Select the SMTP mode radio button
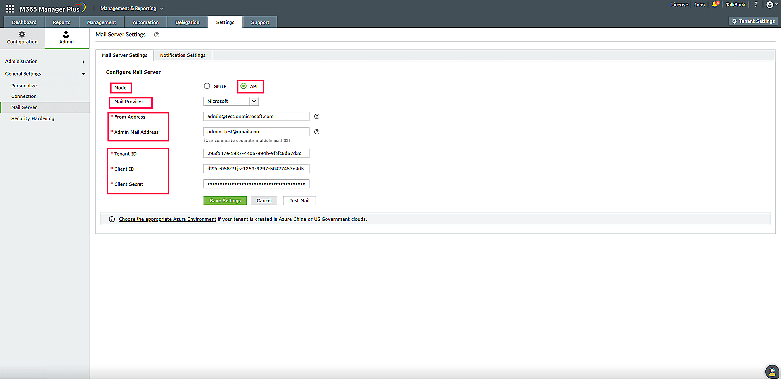The height and width of the screenshot is (379, 781). coord(207,86)
